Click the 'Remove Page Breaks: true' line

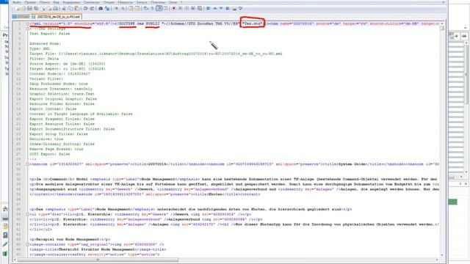(x=56, y=149)
